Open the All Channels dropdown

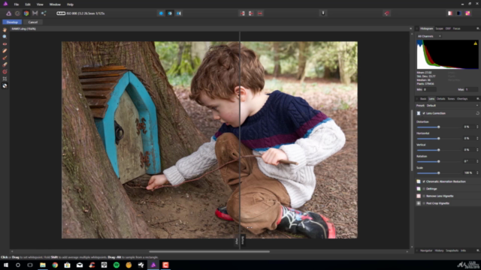pos(429,36)
